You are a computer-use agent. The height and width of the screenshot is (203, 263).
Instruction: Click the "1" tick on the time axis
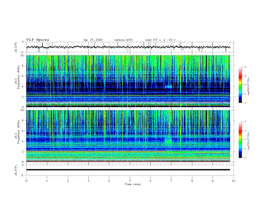pos(47,181)
